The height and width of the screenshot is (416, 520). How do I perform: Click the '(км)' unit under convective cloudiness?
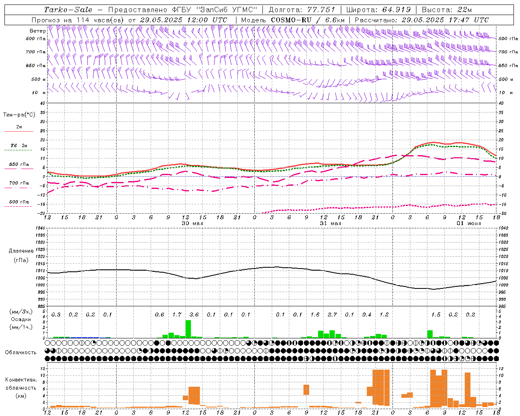coord(21,396)
